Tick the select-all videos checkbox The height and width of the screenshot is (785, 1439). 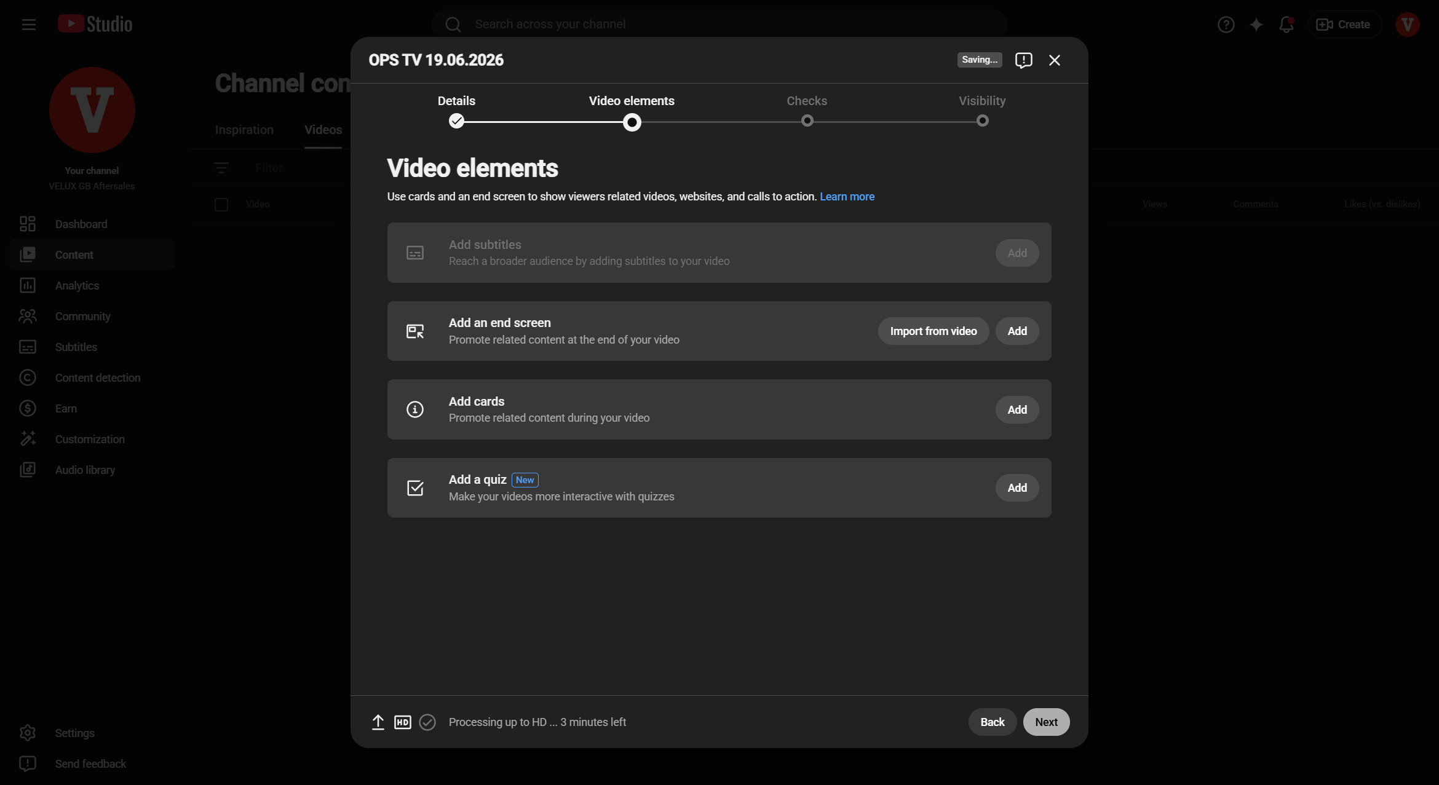pyautogui.click(x=221, y=204)
